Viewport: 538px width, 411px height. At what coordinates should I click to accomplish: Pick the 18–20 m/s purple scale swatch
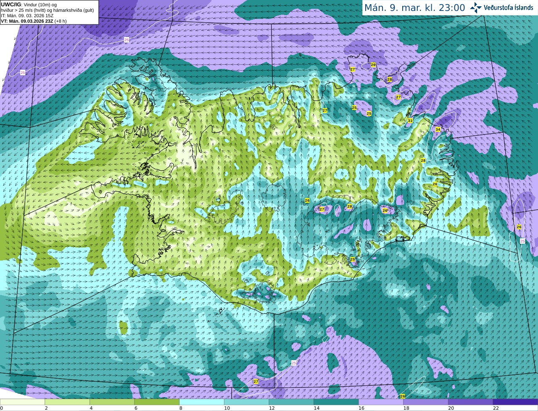[x=426, y=402]
